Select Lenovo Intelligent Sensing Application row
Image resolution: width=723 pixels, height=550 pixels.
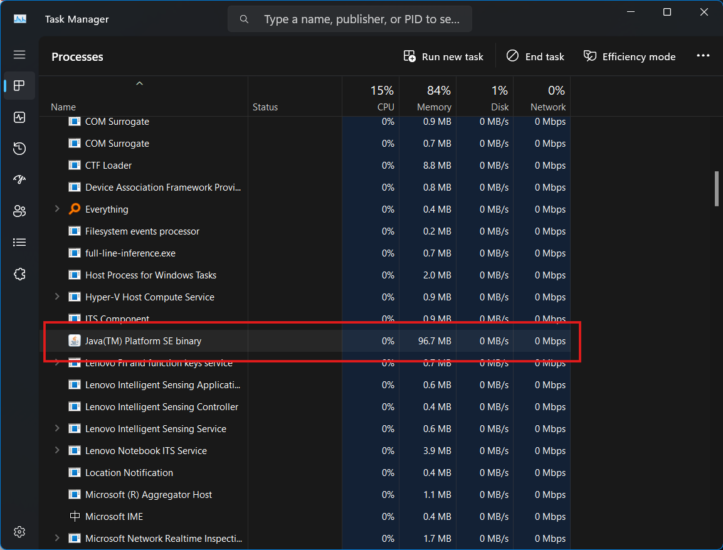[x=305, y=384]
